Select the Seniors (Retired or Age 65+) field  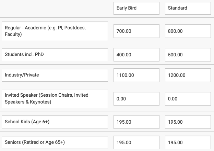pyautogui.click(x=55, y=142)
